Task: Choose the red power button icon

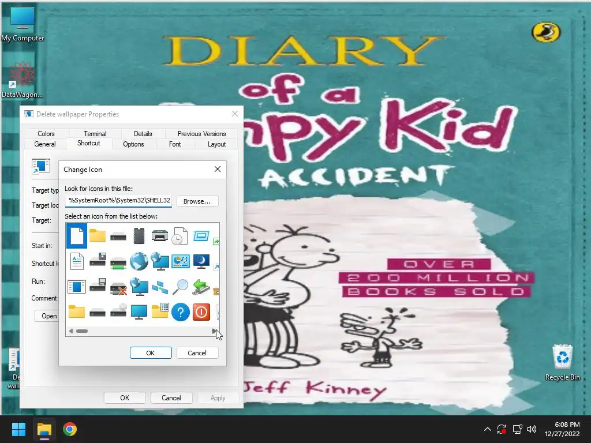Action: [x=201, y=312]
